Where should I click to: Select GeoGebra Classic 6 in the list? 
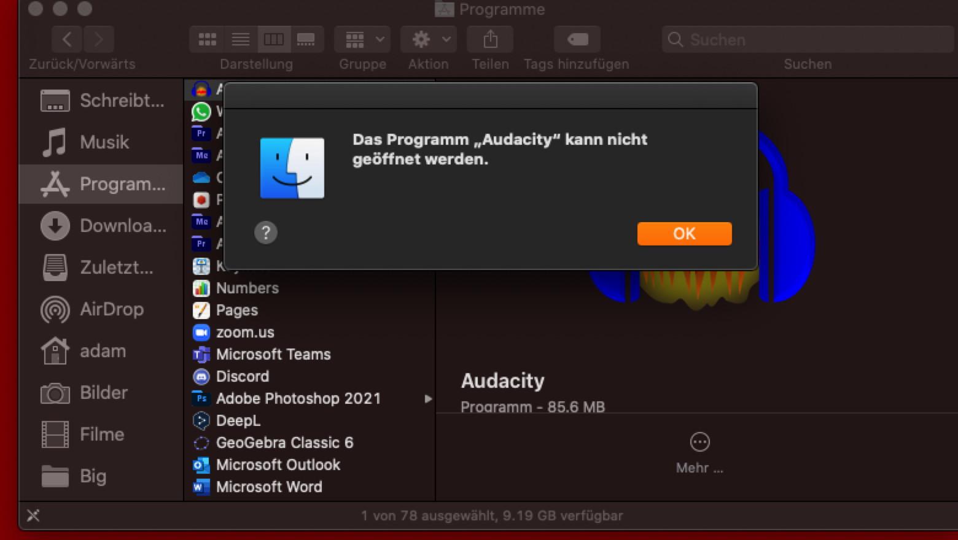(x=310, y=442)
